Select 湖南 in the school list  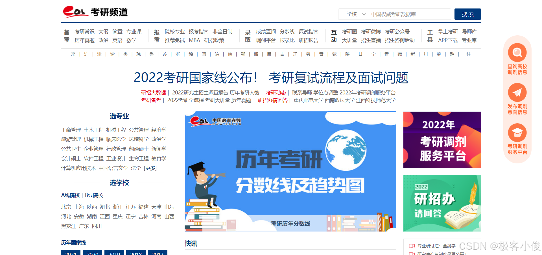click(92, 217)
